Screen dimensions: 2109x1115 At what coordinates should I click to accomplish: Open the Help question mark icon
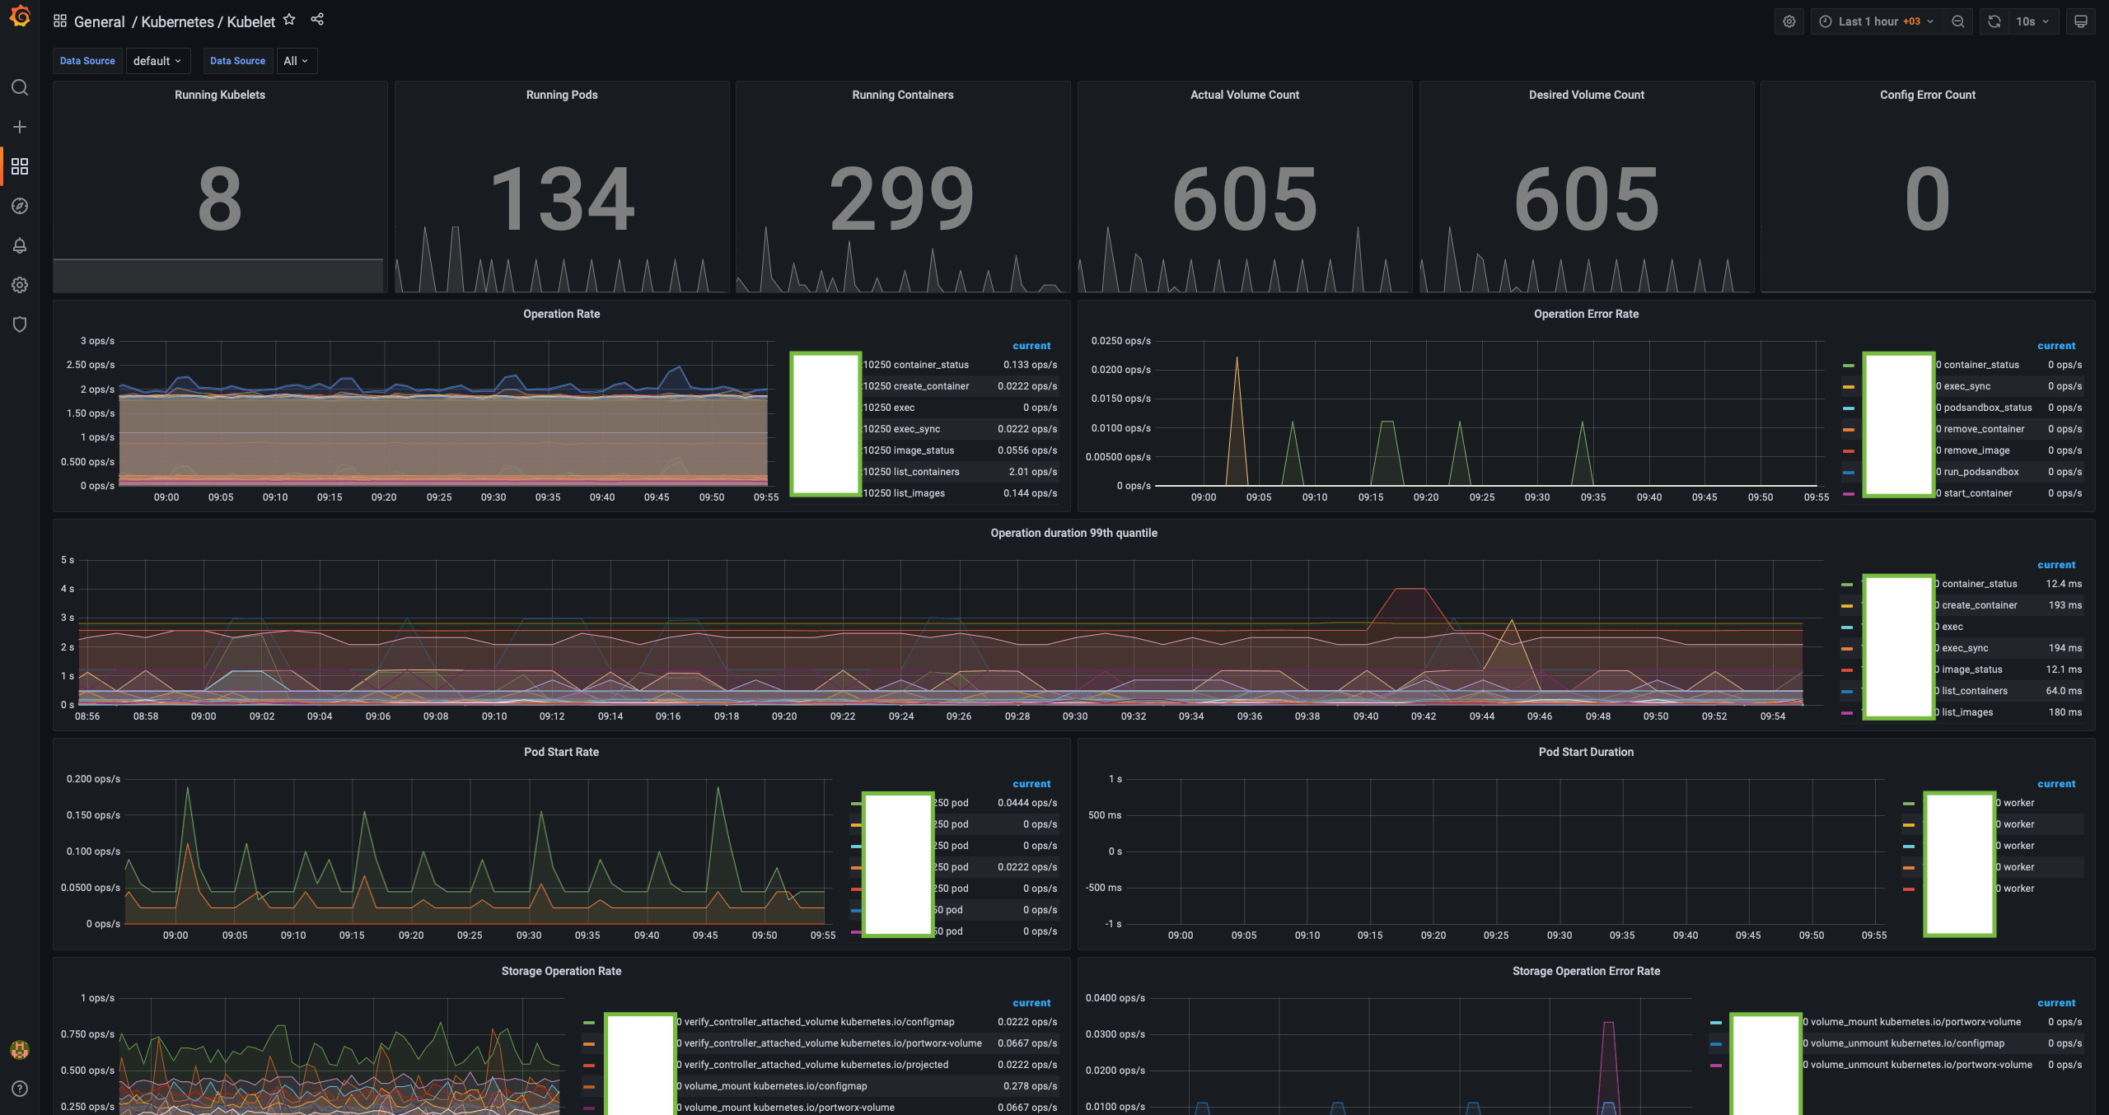click(x=20, y=1089)
